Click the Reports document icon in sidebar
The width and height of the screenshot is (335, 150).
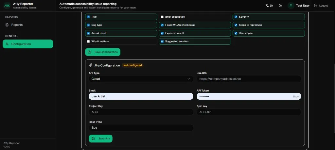[7, 25]
